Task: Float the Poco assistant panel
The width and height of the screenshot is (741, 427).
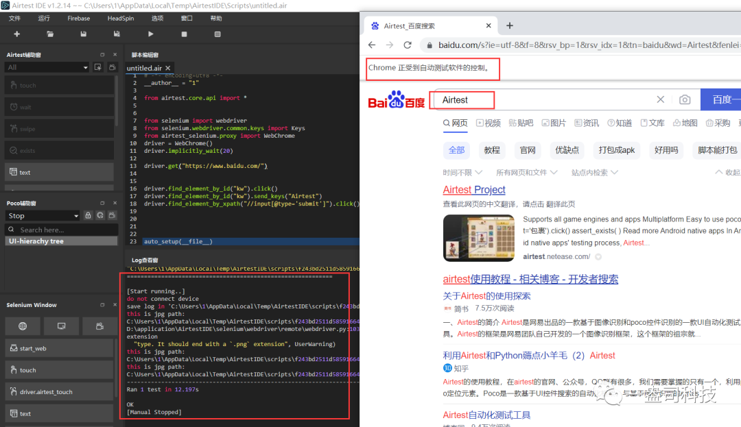Action: pyautogui.click(x=102, y=203)
